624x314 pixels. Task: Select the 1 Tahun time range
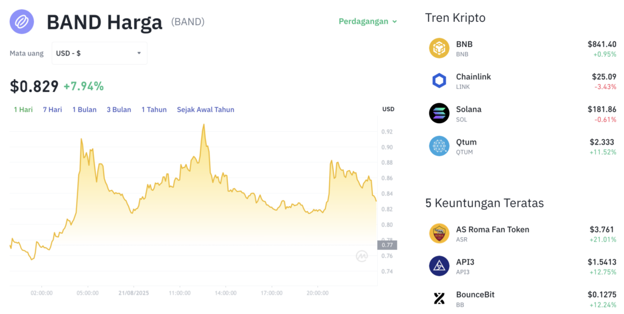tap(154, 110)
